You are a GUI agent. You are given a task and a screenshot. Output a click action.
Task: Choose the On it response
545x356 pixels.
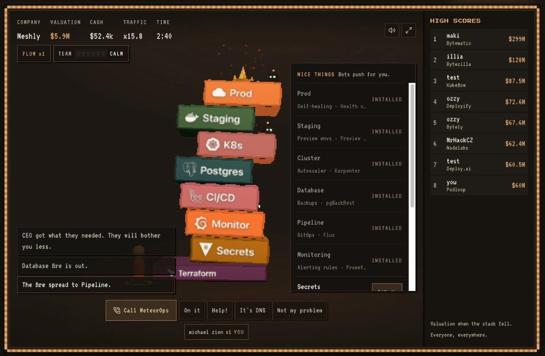click(192, 311)
